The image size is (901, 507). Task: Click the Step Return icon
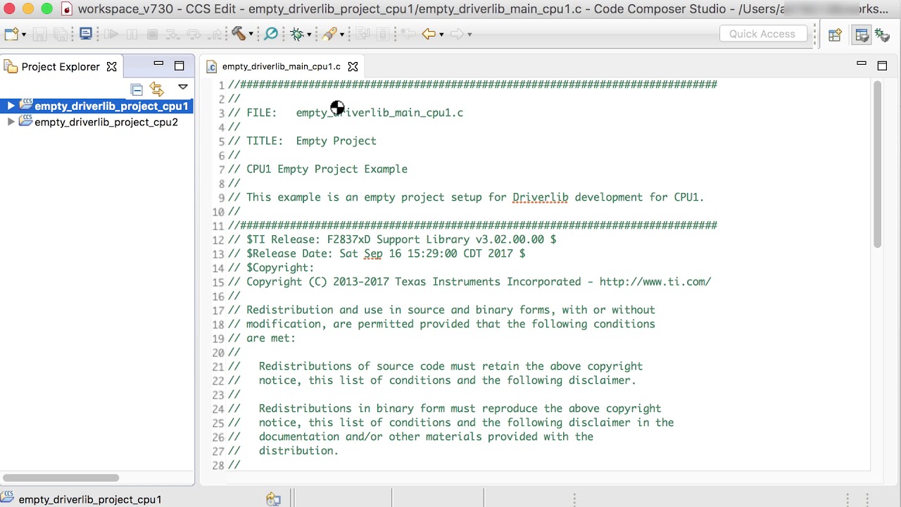215,34
